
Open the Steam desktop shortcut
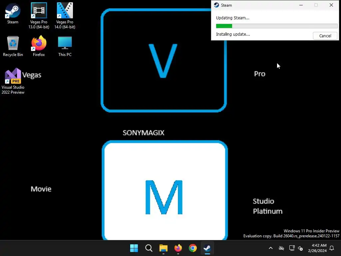click(x=13, y=13)
